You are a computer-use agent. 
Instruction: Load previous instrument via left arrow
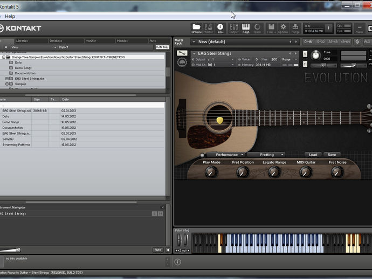[x=290, y=53]
